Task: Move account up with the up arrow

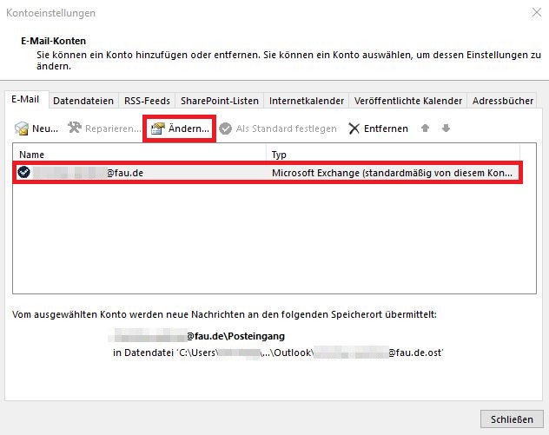Action: click(x=425, y=129)
